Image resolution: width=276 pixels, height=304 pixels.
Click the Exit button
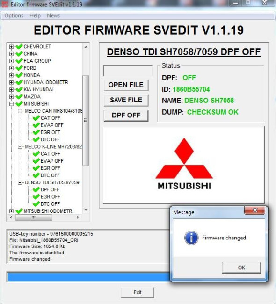(138, 292)
